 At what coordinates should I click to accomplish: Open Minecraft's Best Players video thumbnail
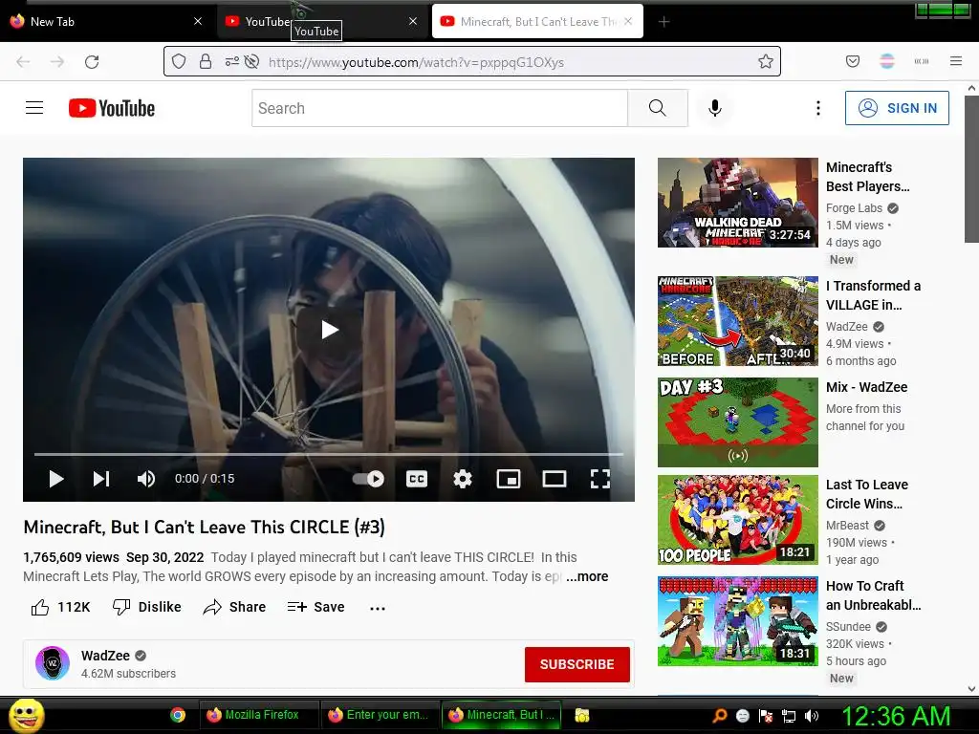click(737, 203)
